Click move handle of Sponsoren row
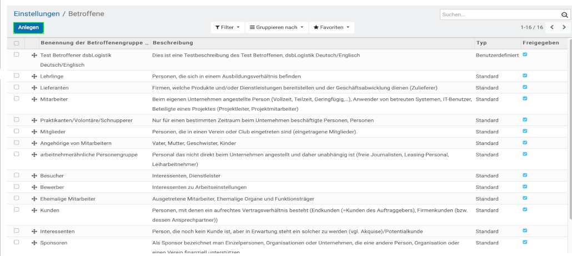The width and height of the screenshot is (572, 256). coord(34,243)
